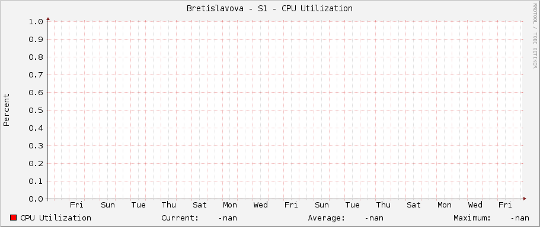Click the -nan value next to Average
This screenshot has height=227, width=540.
click(374, 218)
